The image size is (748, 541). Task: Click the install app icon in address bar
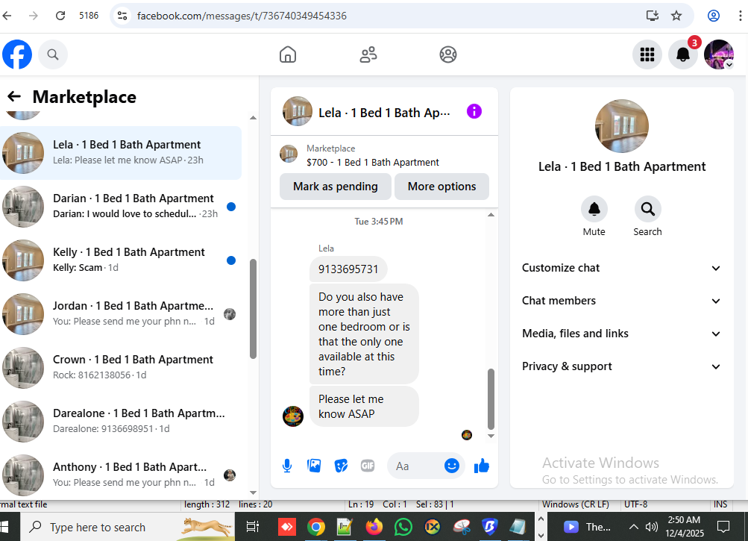coord(652,16)
